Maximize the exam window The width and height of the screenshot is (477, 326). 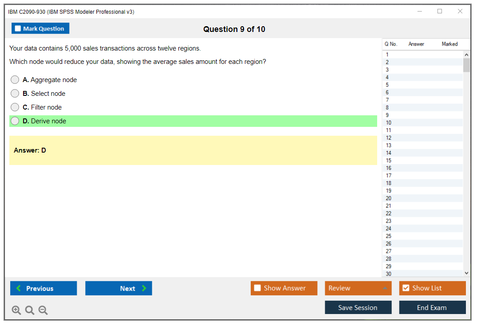[440, 12]
